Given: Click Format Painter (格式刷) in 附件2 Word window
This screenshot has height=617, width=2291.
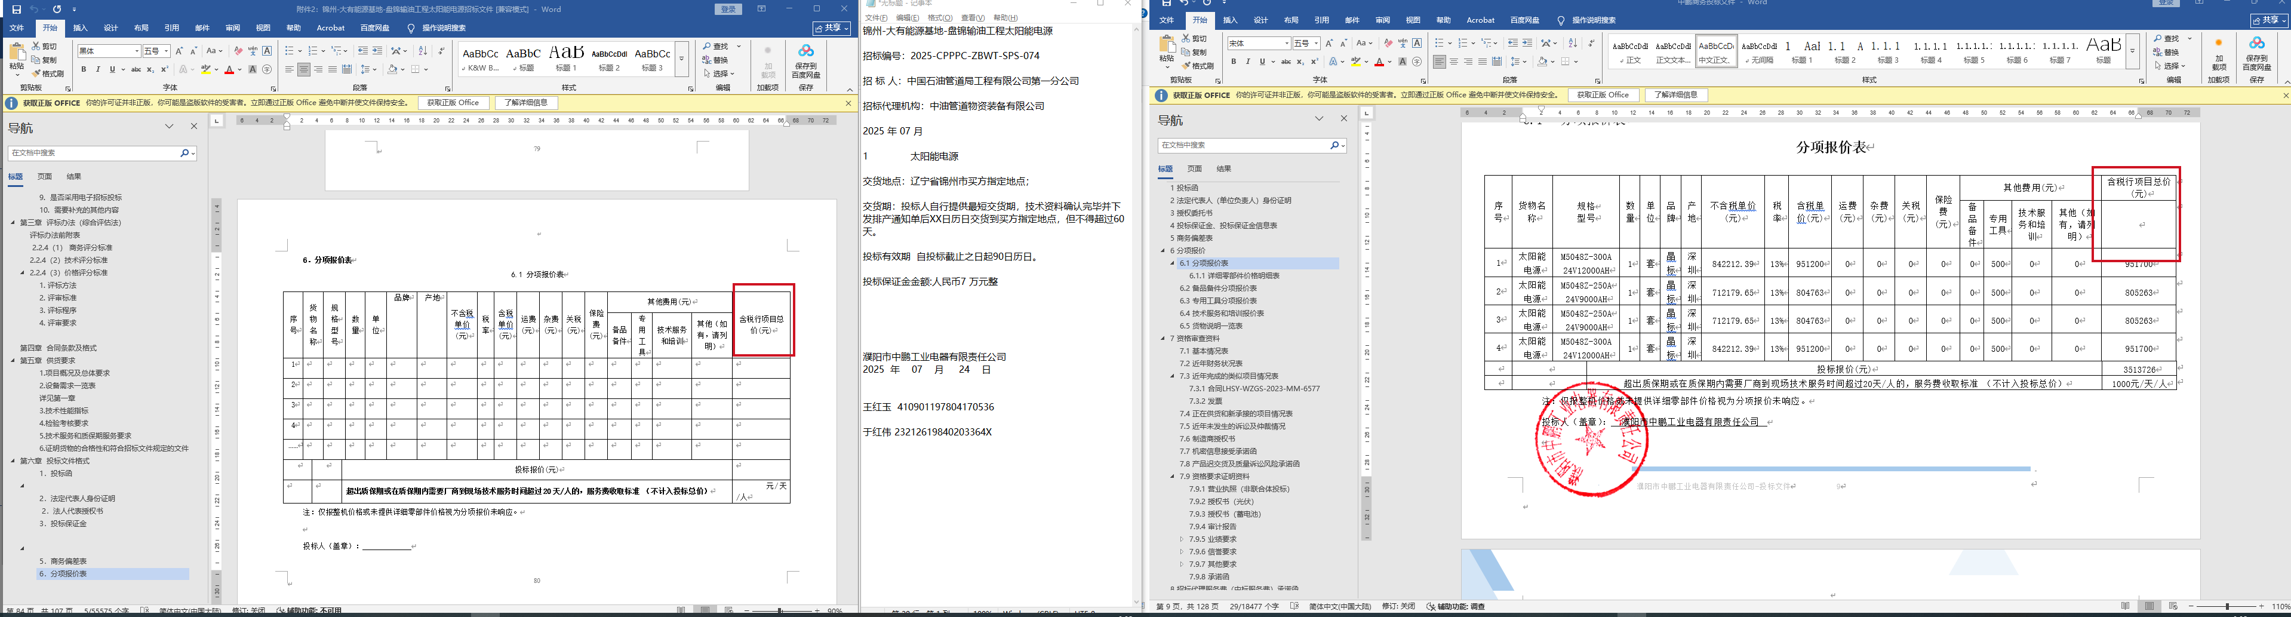Looking at the screenshot, I should 48,74.
